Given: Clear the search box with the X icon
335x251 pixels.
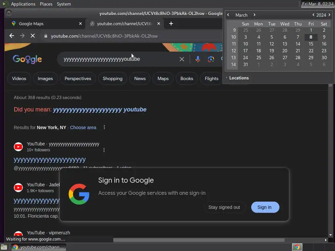Looking at the screenshot, I should tap(182, 59).
